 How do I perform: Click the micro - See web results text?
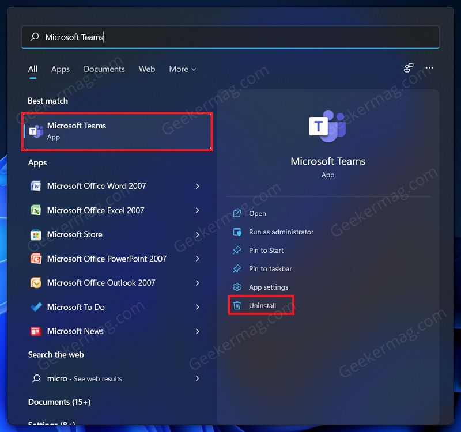tap(85, 378)
